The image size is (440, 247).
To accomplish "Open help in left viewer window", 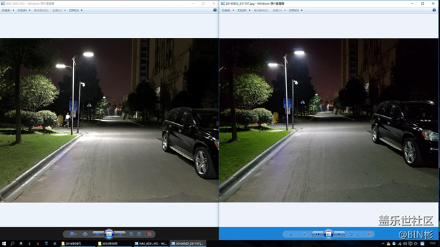I will pyautogui.click(x=215, y=10).
